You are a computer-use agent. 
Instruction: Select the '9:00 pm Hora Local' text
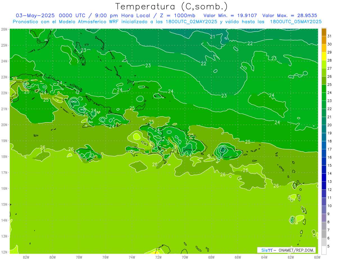pyautogui.click(x=122, y=15)
